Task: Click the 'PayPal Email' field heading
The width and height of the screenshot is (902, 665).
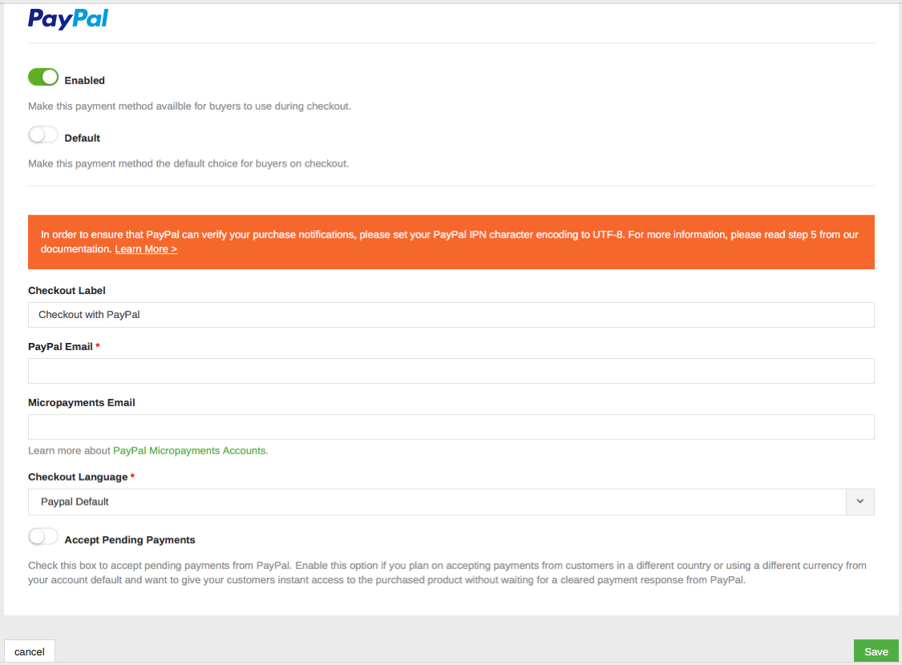Action: tap(60, 347)
